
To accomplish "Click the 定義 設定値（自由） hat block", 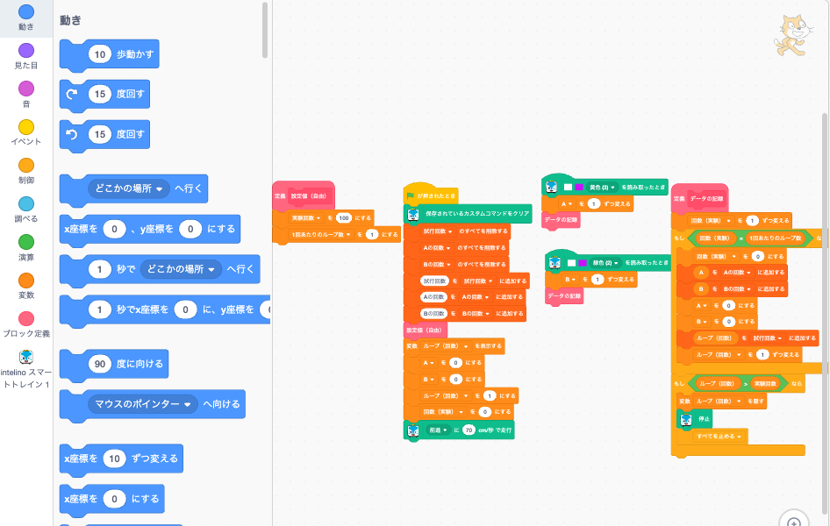I will 304,196.
